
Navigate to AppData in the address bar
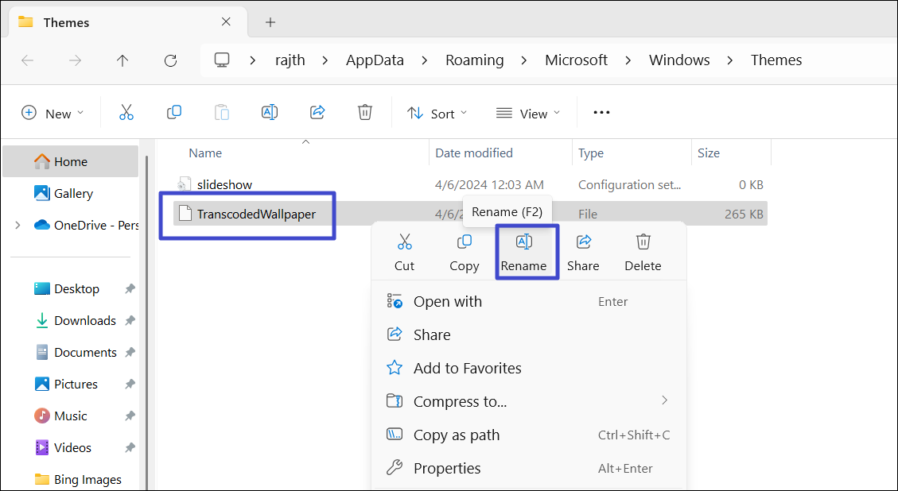coord(375,60)
